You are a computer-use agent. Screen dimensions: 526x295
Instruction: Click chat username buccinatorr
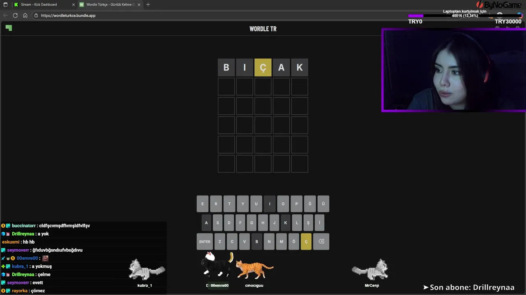24,226
